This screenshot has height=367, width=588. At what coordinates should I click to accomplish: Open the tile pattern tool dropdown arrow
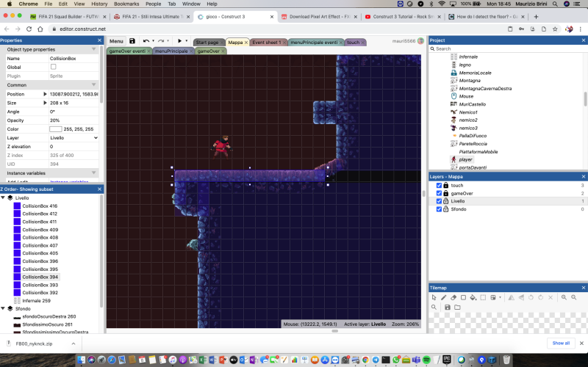[x=500, y=297]
